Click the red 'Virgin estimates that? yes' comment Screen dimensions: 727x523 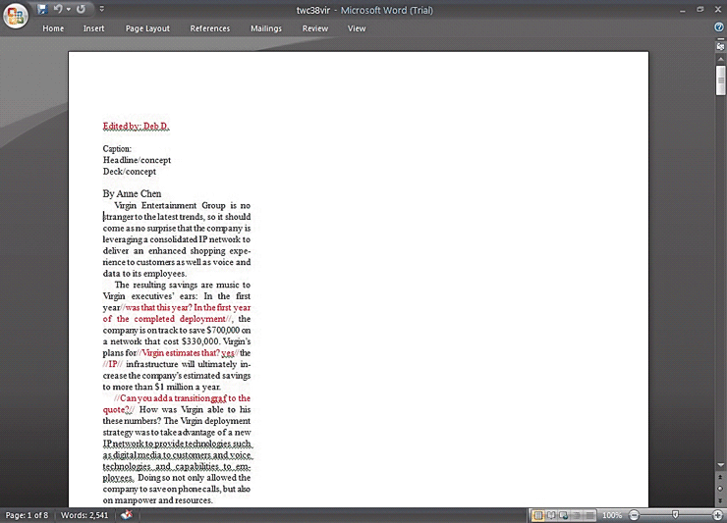point(188,353)
